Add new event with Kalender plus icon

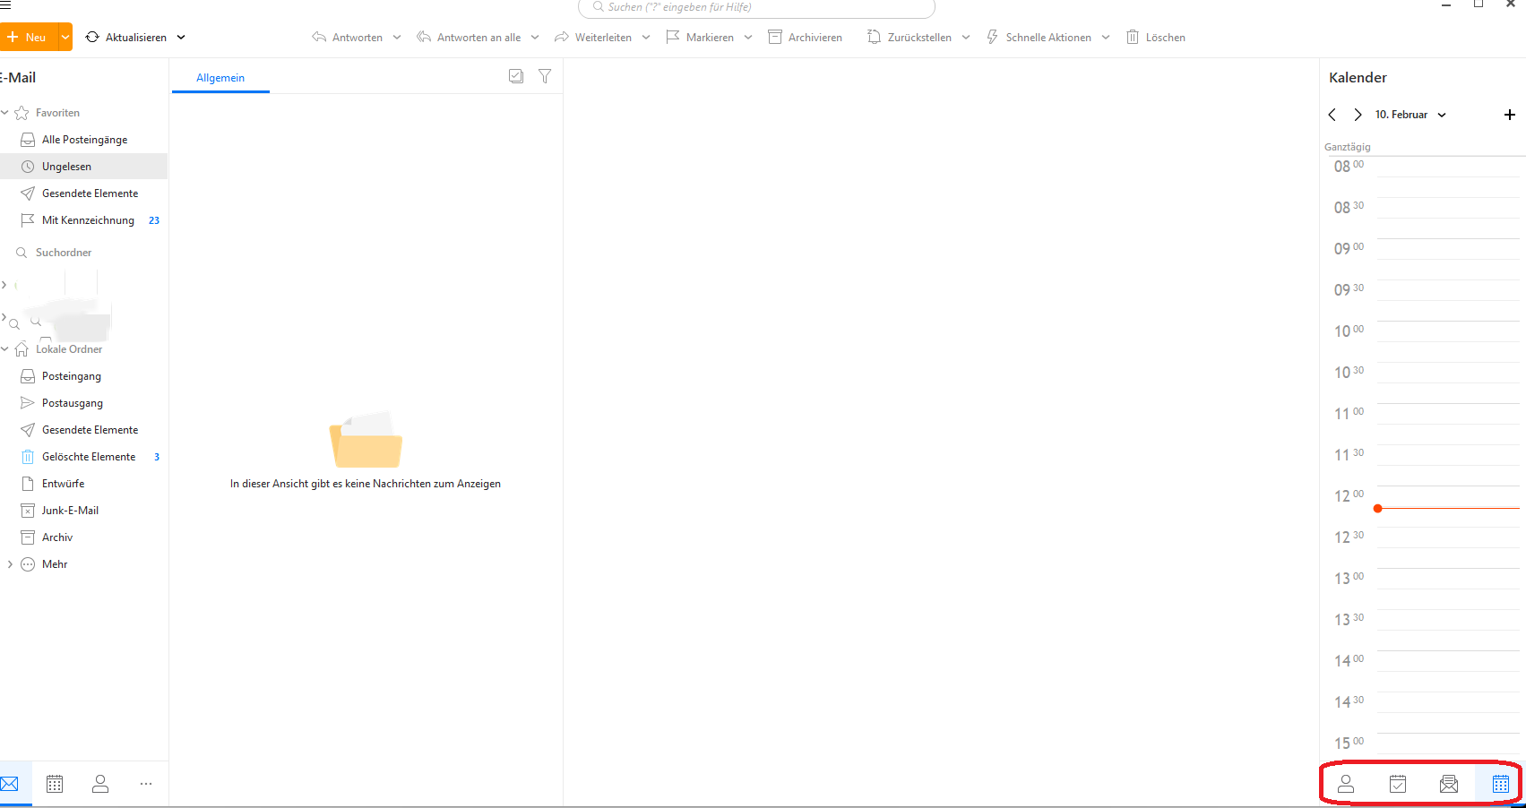click(1509, 115)
